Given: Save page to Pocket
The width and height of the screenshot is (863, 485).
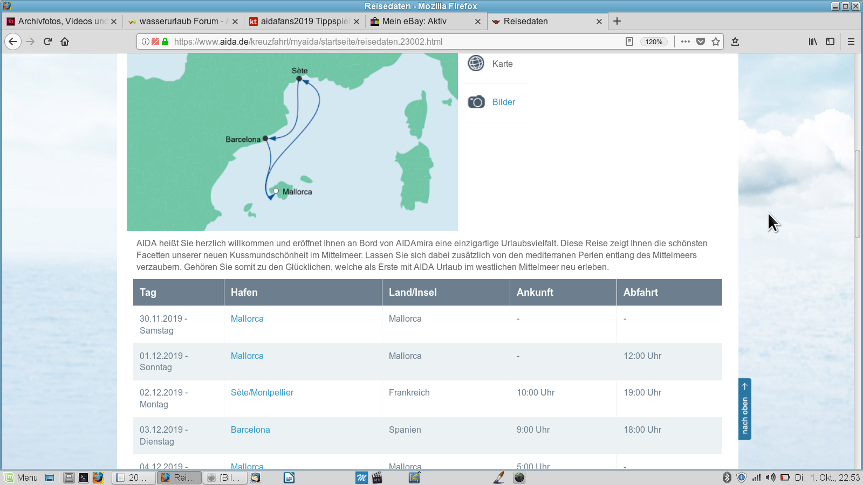Looking at the screenshot, I should pyautogui.click(x=701, y=41).
